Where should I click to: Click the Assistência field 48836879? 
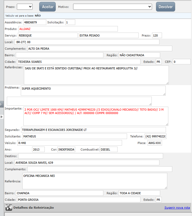35,22
